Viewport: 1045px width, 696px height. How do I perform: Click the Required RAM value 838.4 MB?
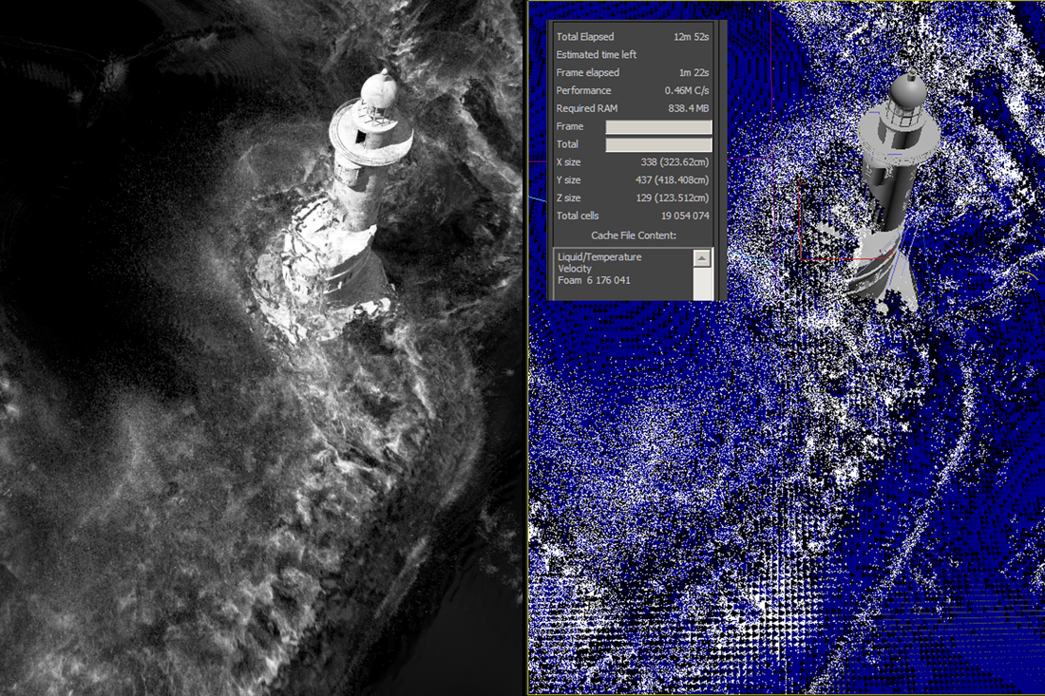coord(689,108)
